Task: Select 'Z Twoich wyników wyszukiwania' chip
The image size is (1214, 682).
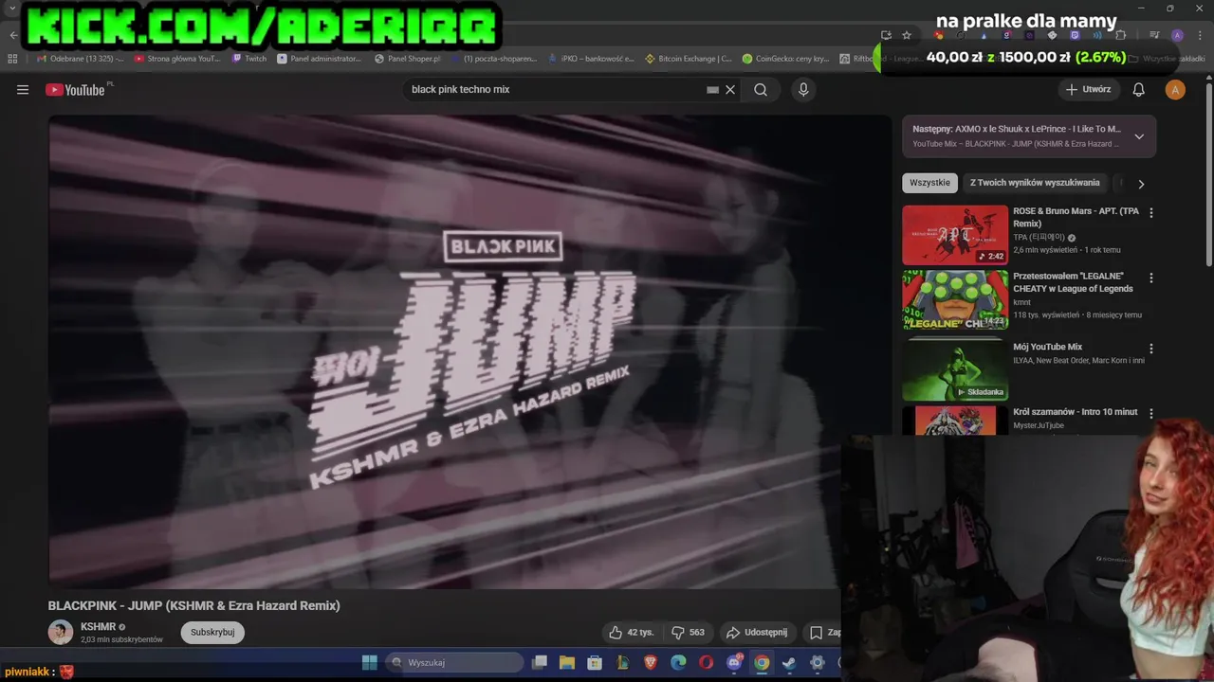Action: (1035, 183)
